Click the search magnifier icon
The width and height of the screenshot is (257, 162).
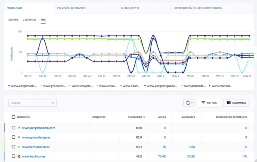pyautogui.click(x=53, y=103)
